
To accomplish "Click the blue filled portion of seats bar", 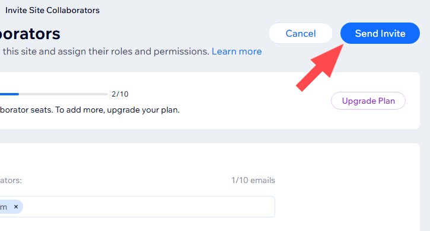I will click(x=9, y=94).
